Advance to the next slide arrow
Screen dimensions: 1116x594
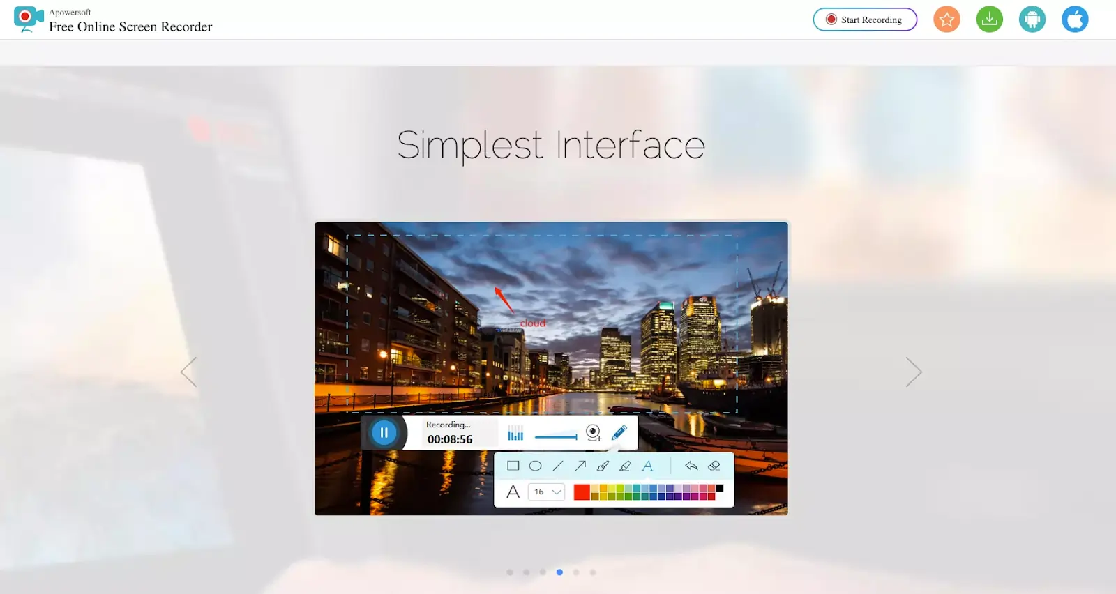914,372
